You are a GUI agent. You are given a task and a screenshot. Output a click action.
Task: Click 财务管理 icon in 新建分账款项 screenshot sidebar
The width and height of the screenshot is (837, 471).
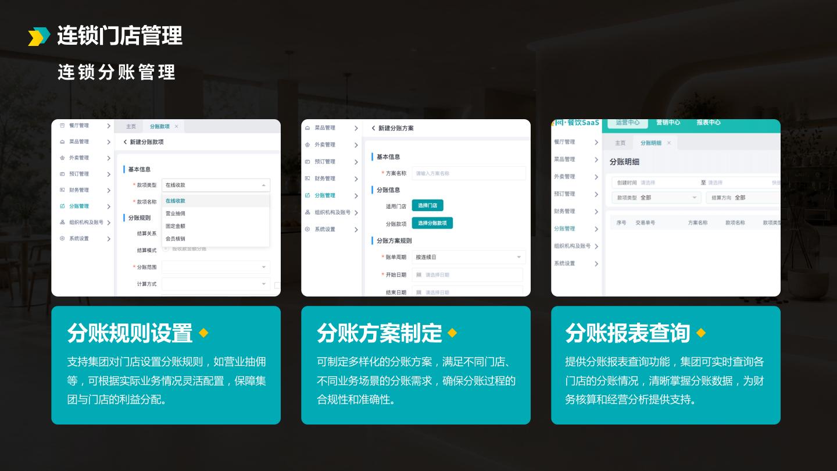click(62, 190)
